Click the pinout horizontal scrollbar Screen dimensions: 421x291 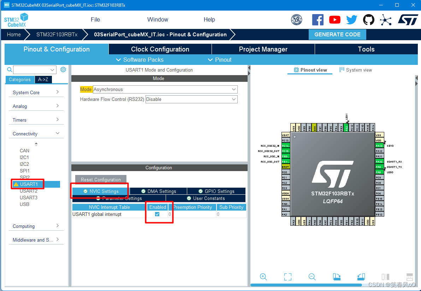[306, 285]
